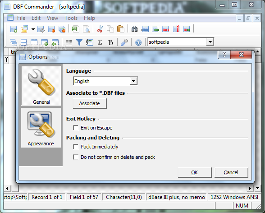Click the vertical scrollbar down arrow
This screenshot has height=213, width=265.
(x=258, y=188)
